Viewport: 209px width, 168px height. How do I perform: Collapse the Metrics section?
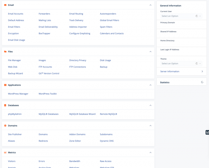click(150, 153)
